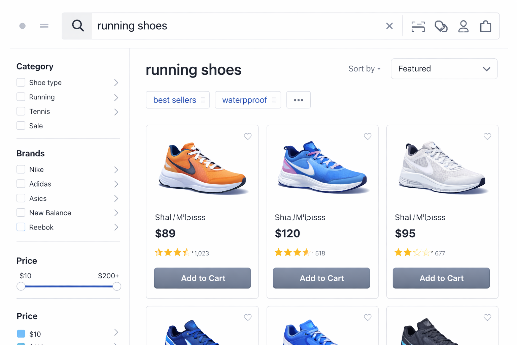The image size is (517, 345).
Task: Expand the Reebok chevron
Action: [116, 227]
